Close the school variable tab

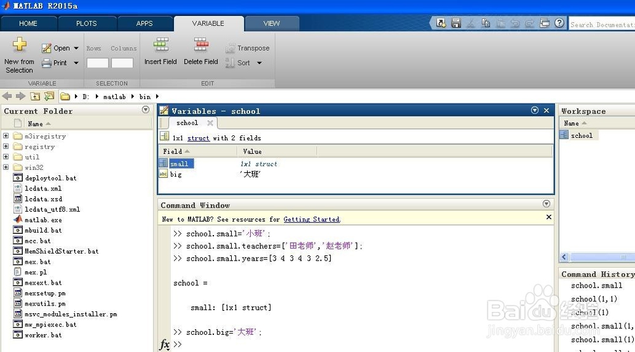click(x=210, y=123)
